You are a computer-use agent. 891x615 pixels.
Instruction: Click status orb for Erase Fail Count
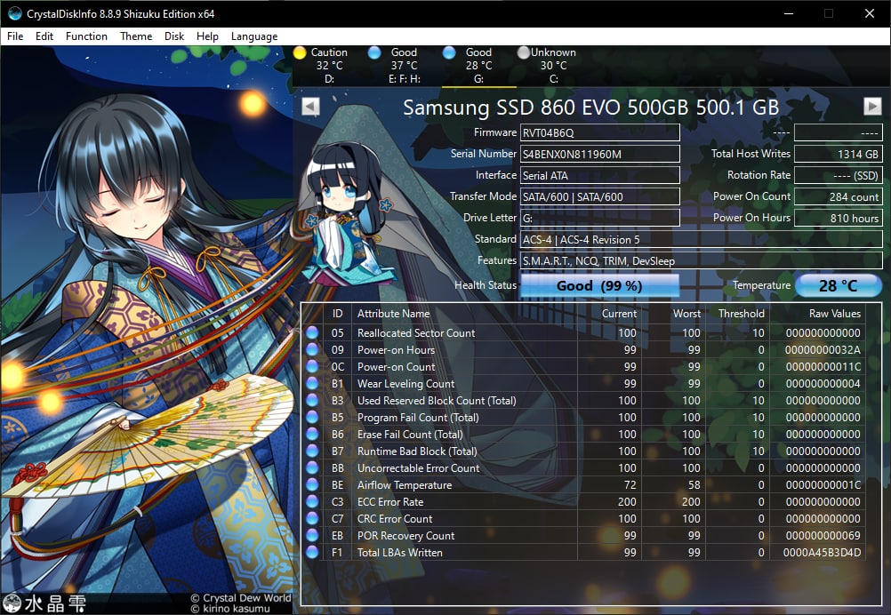(x=312, y=435)
